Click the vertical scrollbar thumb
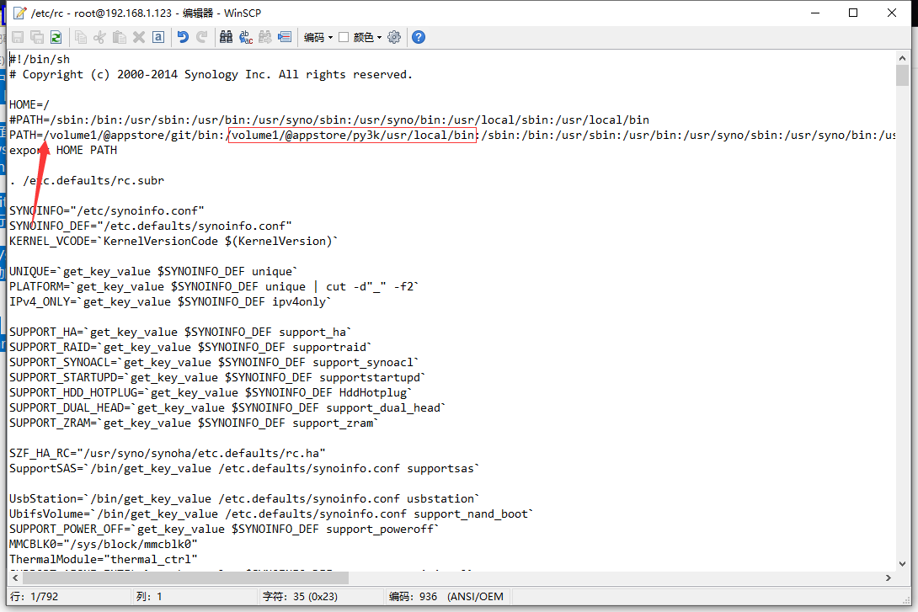The width and height of the screenshot is (918, 612). tap(902, 76)
